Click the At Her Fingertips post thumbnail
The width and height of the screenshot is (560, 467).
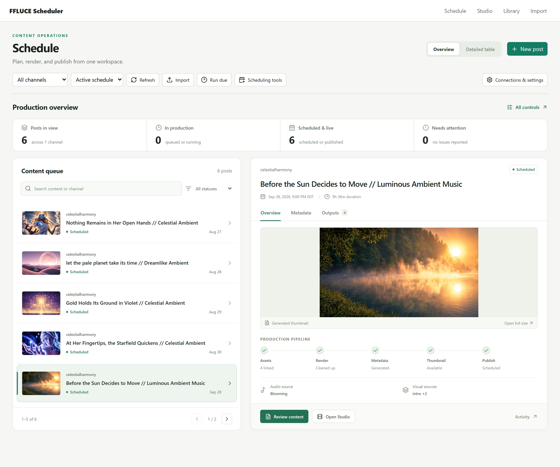41,343
